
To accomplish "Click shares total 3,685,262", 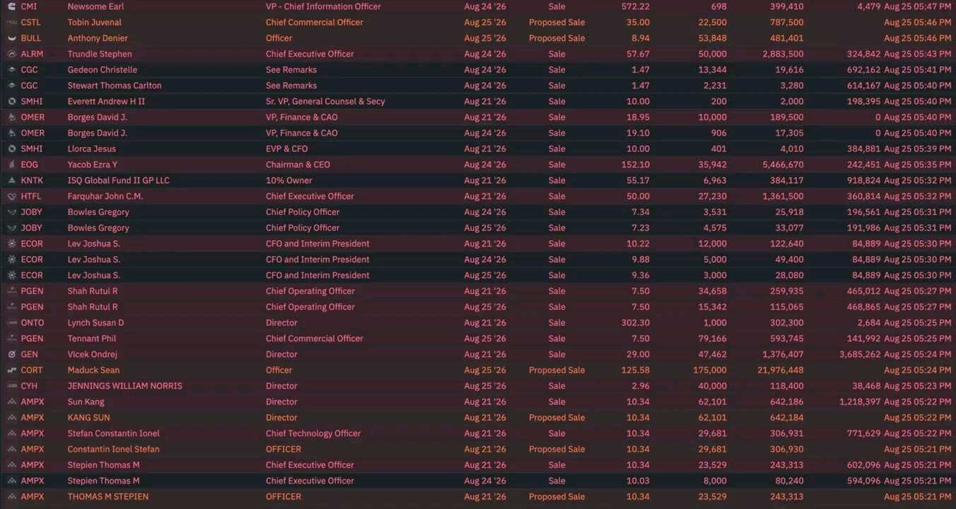I will pos(860,354).
